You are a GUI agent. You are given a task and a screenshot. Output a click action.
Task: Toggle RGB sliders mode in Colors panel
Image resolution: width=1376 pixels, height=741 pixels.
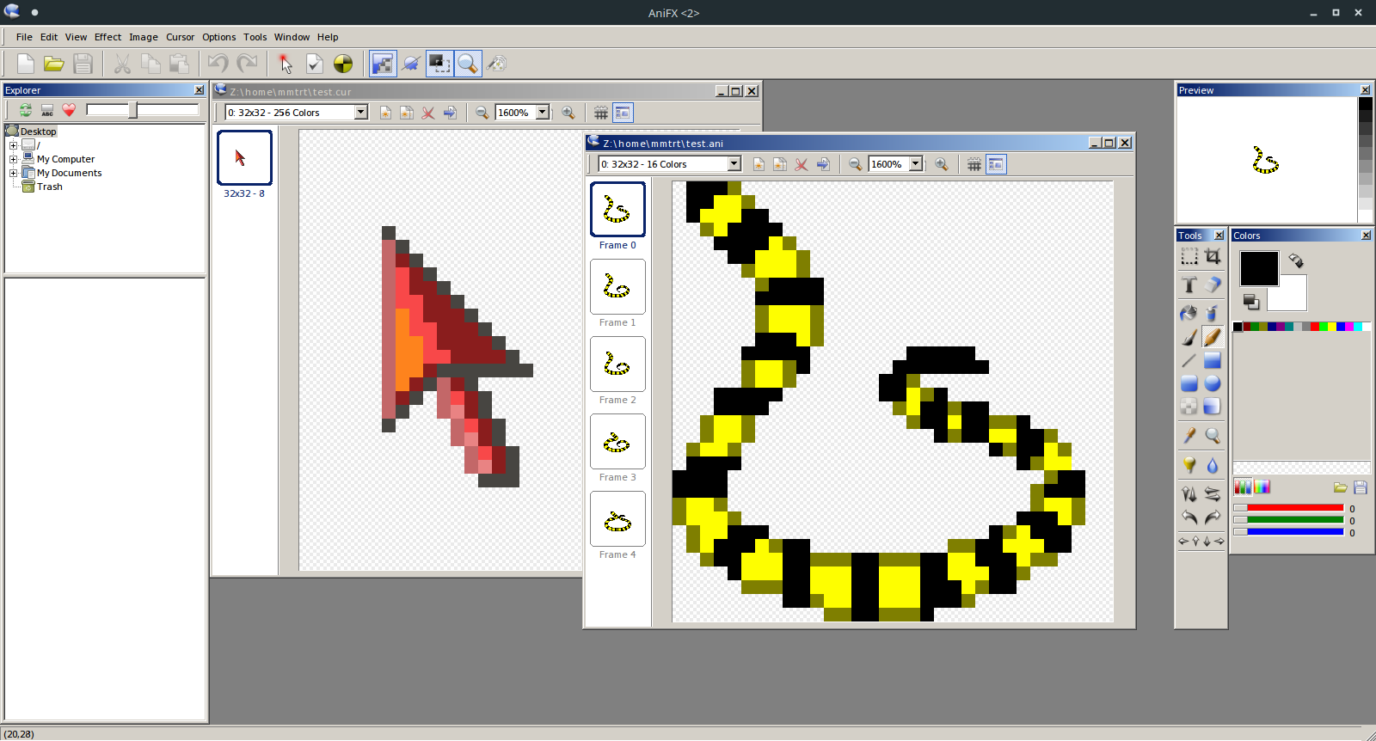(x=1243, y=487)
